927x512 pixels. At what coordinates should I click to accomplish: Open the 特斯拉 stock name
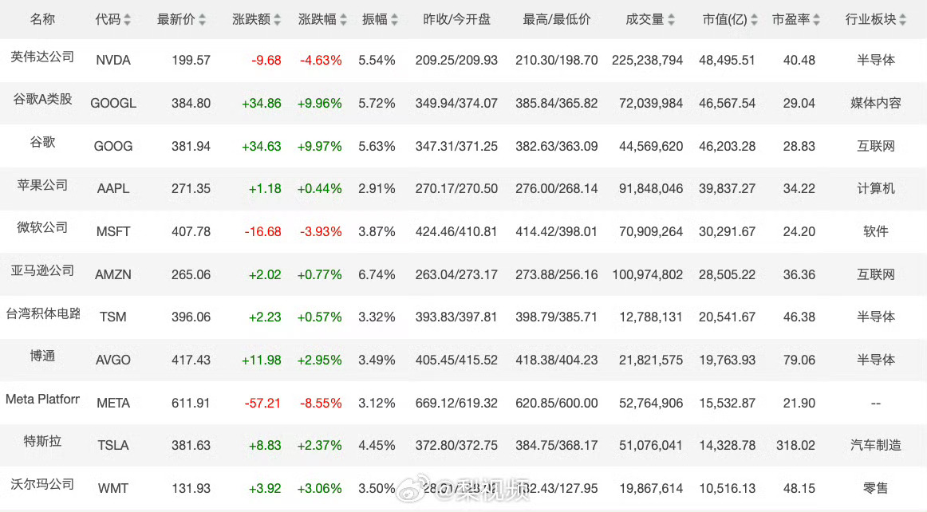42,442
